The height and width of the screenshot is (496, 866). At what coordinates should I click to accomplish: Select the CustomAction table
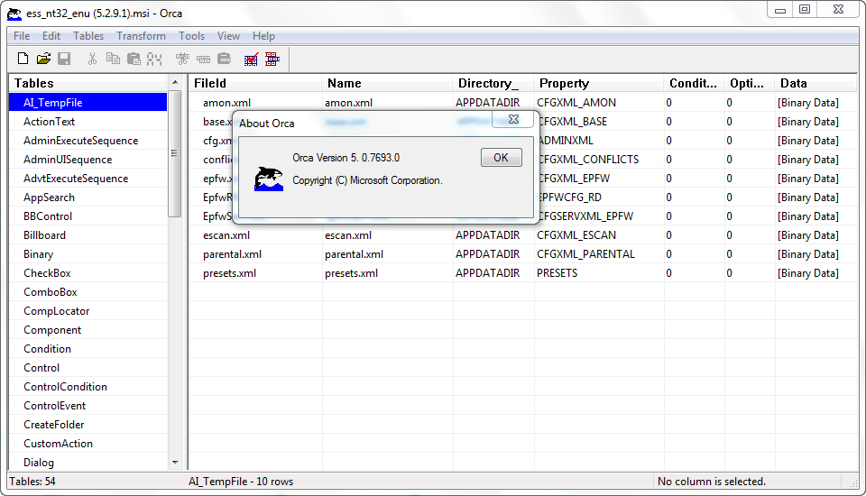pyautogui.click(x=88, y=444)
